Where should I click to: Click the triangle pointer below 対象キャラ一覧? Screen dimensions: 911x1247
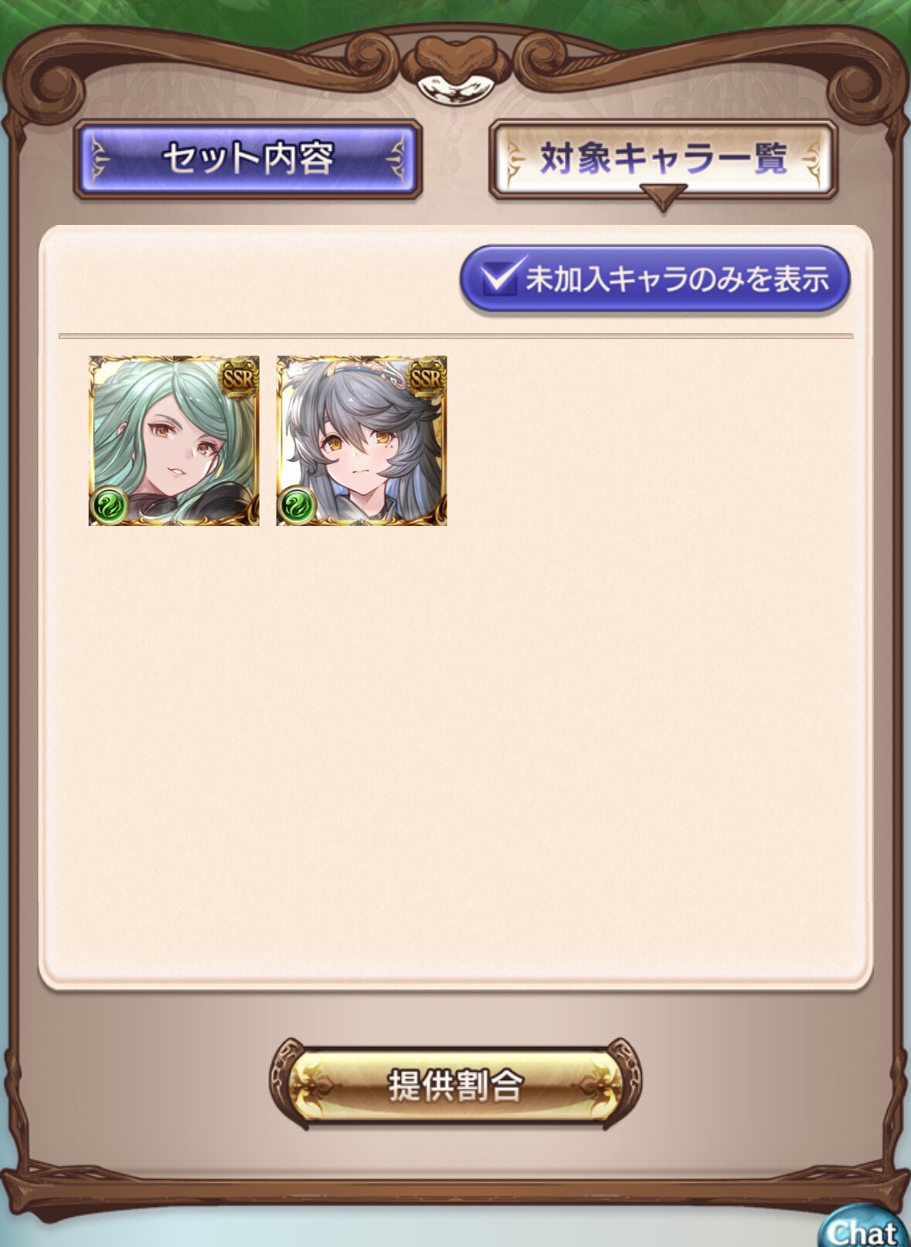663,197
